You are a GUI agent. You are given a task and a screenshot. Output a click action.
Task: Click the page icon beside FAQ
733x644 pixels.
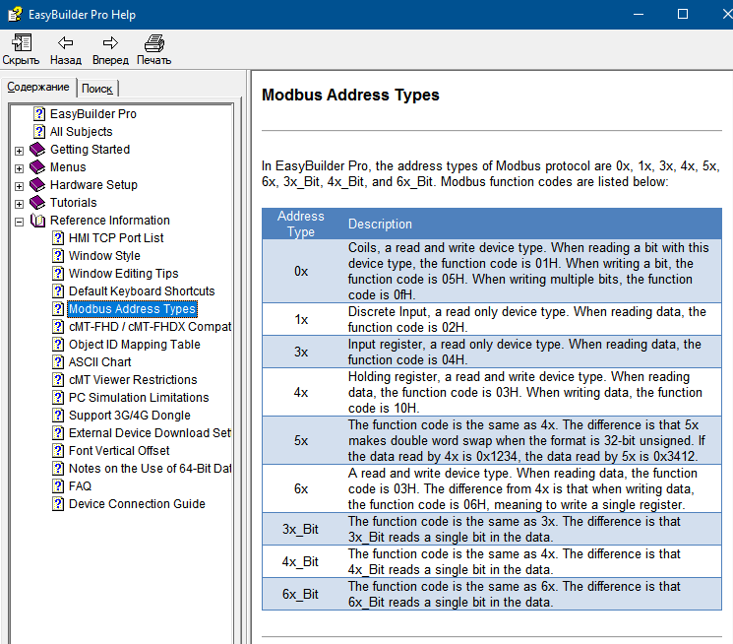[x=58, y=486]
